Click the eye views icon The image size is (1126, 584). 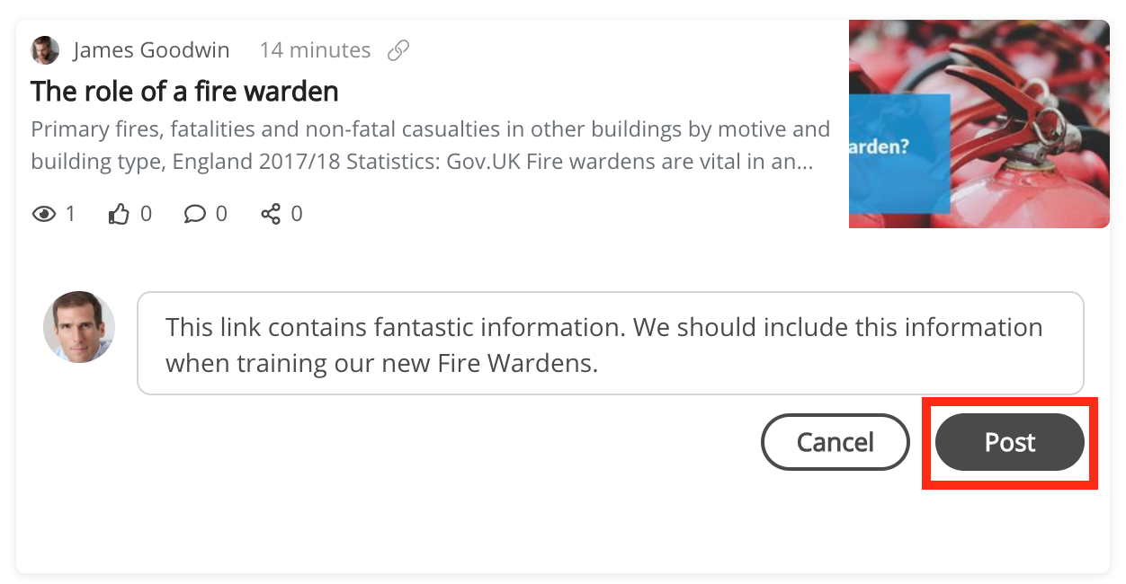(x=43, y=214)
